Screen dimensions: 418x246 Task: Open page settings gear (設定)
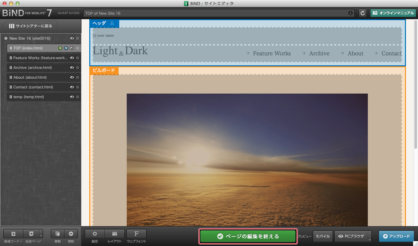click(x=95, y=234)
